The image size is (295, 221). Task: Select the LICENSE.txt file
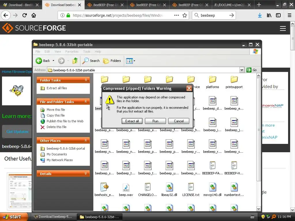coord(191,190)
